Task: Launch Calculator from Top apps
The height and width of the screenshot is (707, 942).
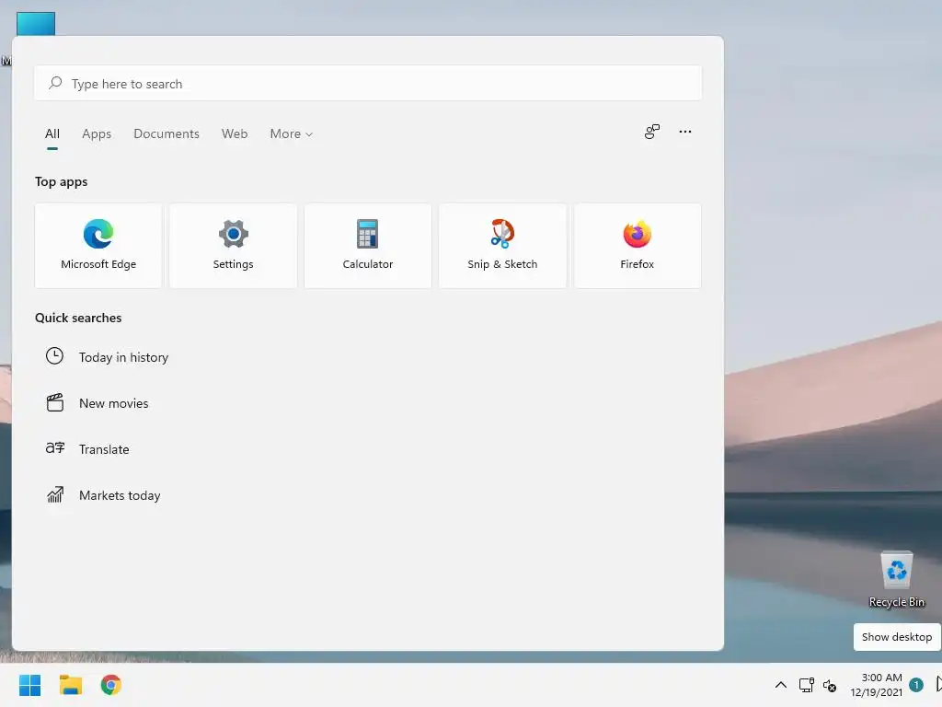Action: (x=368, y=245)
